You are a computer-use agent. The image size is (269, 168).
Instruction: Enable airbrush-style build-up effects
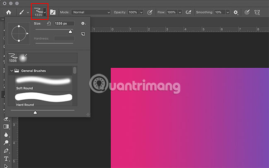tap(188, 12)
